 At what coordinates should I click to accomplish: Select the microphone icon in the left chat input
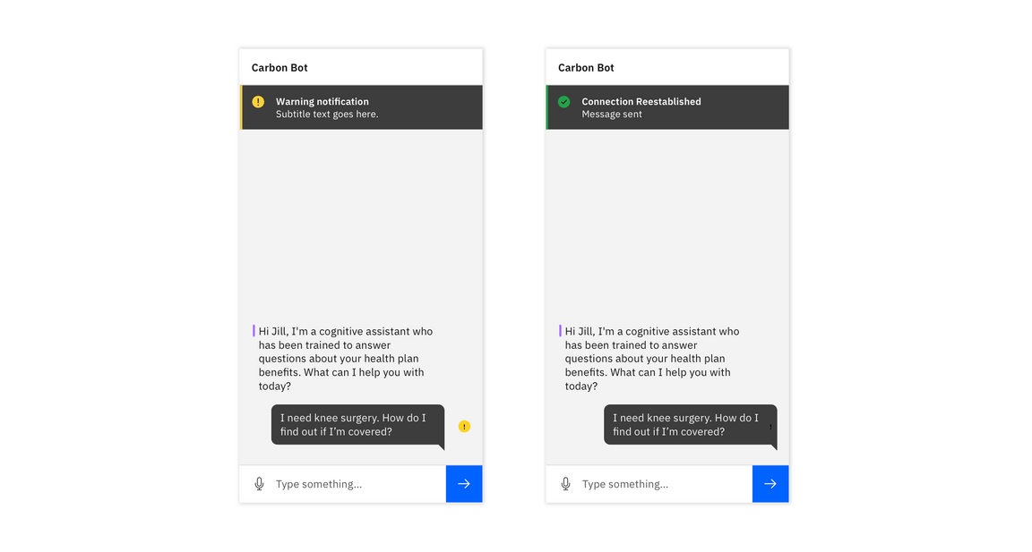[259, 483]
